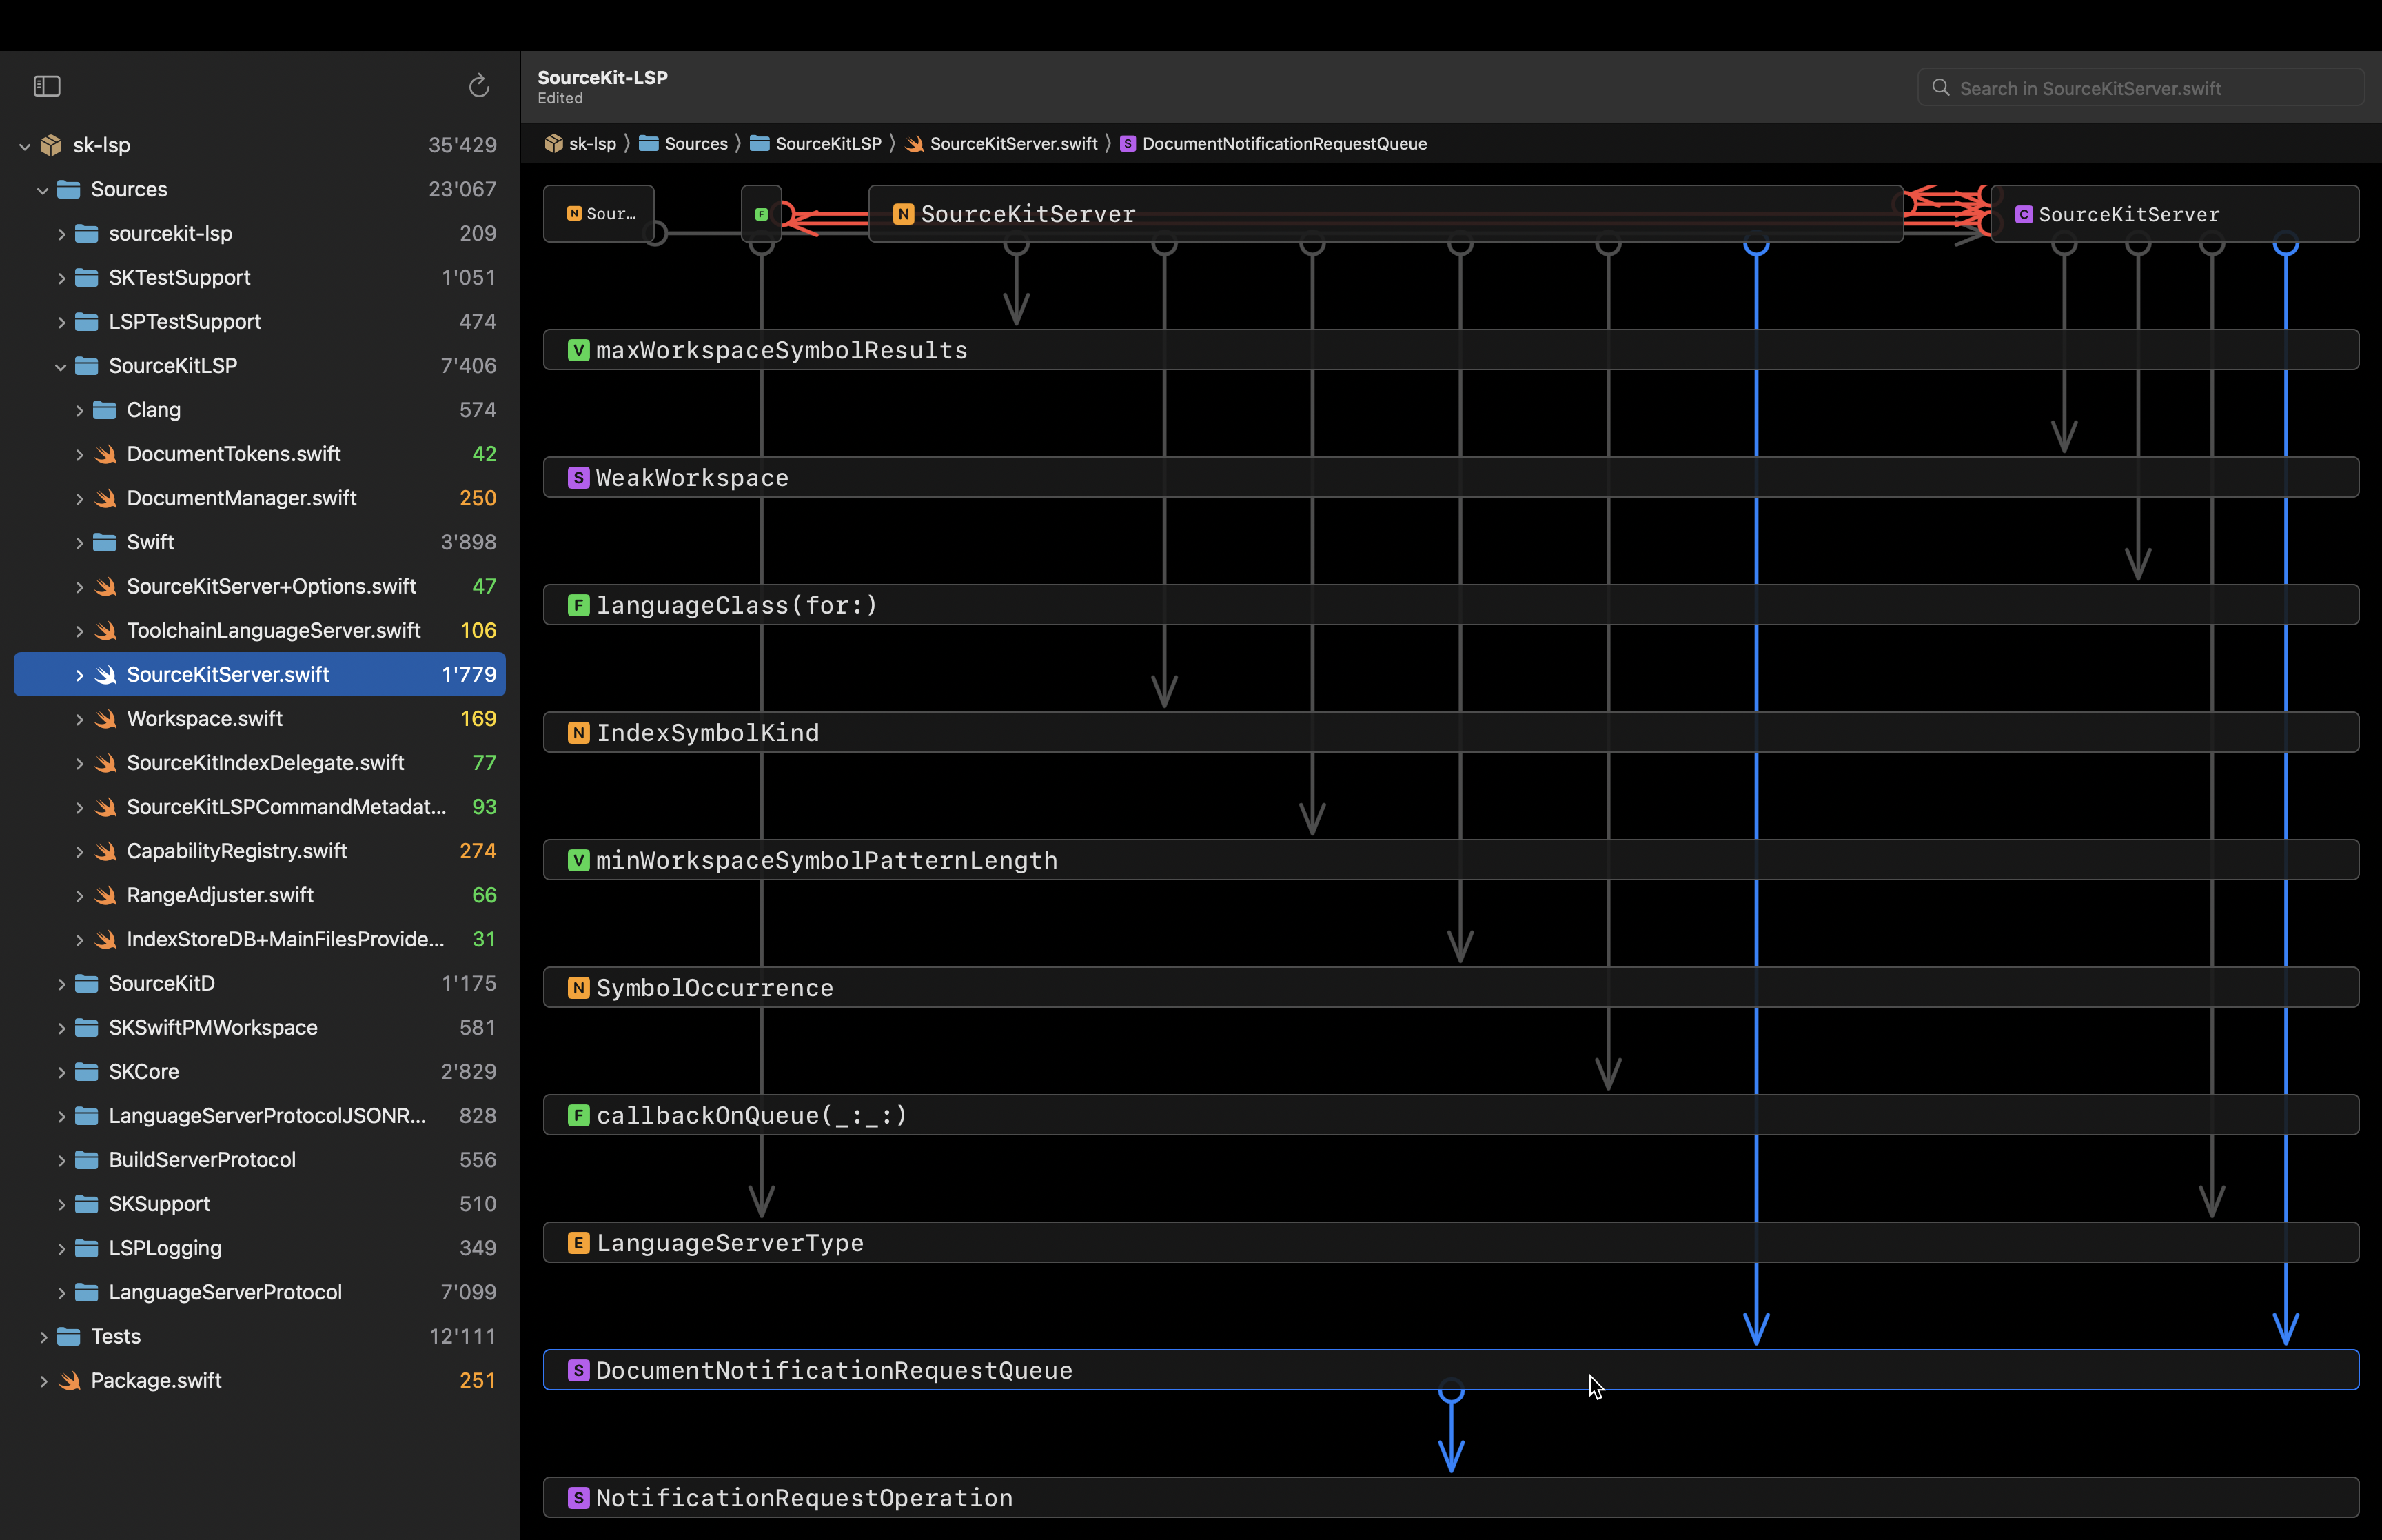Expand the Package.swift chevron

(x=43, y=1381)
